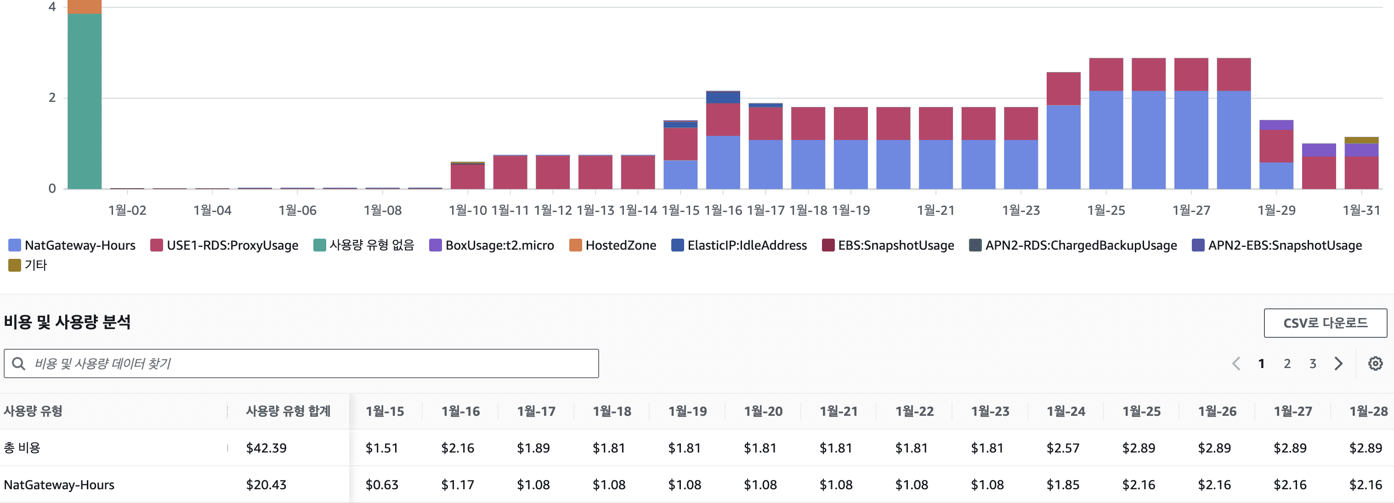The width and height of the screenshot is (1394, 503).
Task: Go to previous page chevron
Action: pos(1236,363)
